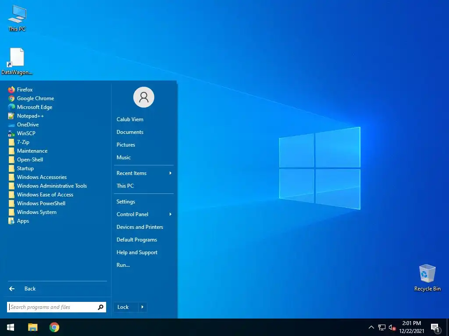
Task: Open Google Chrome from the taskbar
Action: click(x=54, y=327)
